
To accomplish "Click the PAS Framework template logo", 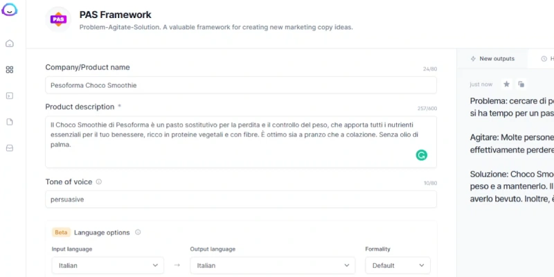I will coord(58,19).
